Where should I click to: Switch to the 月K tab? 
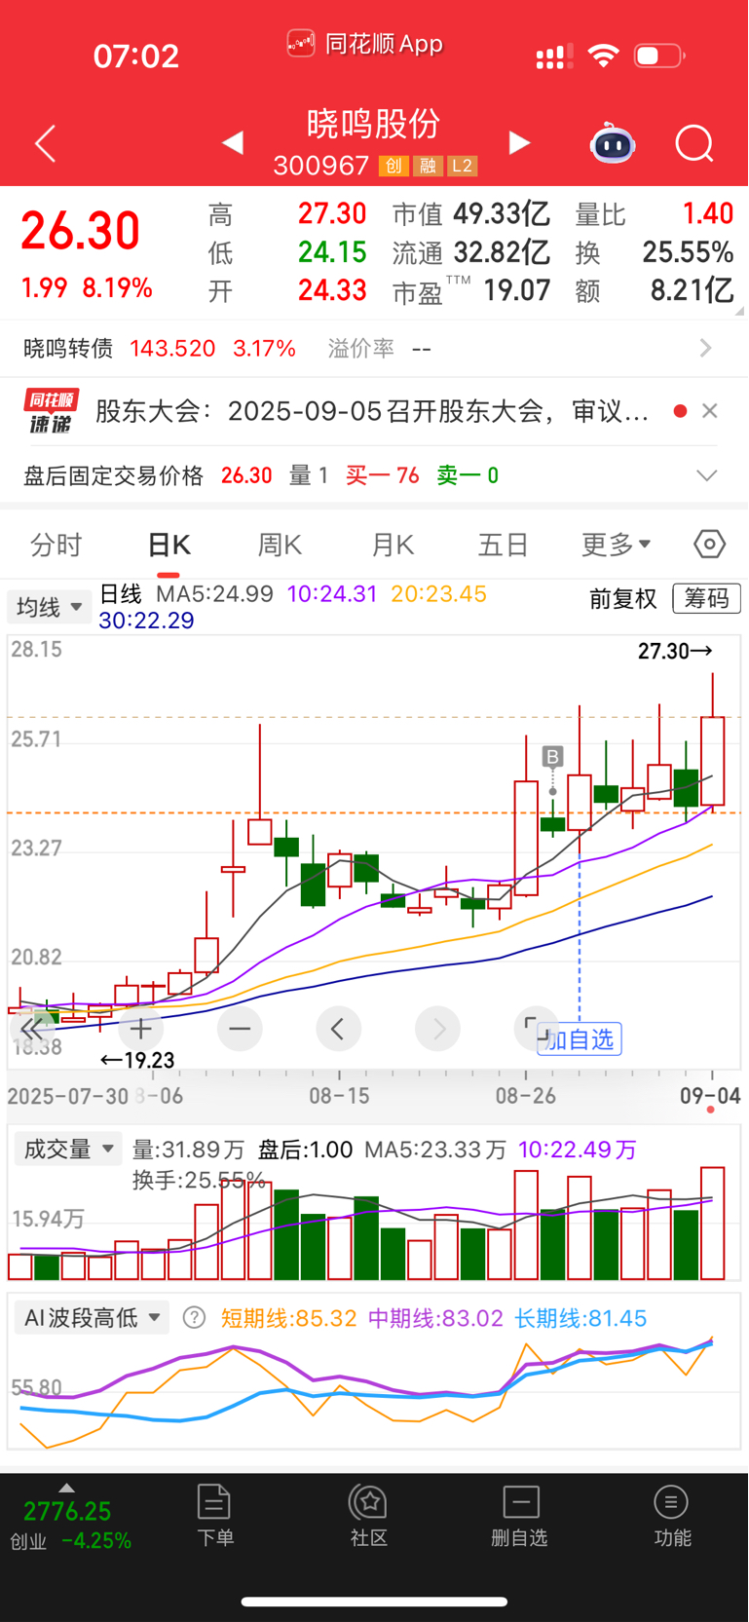393,545
